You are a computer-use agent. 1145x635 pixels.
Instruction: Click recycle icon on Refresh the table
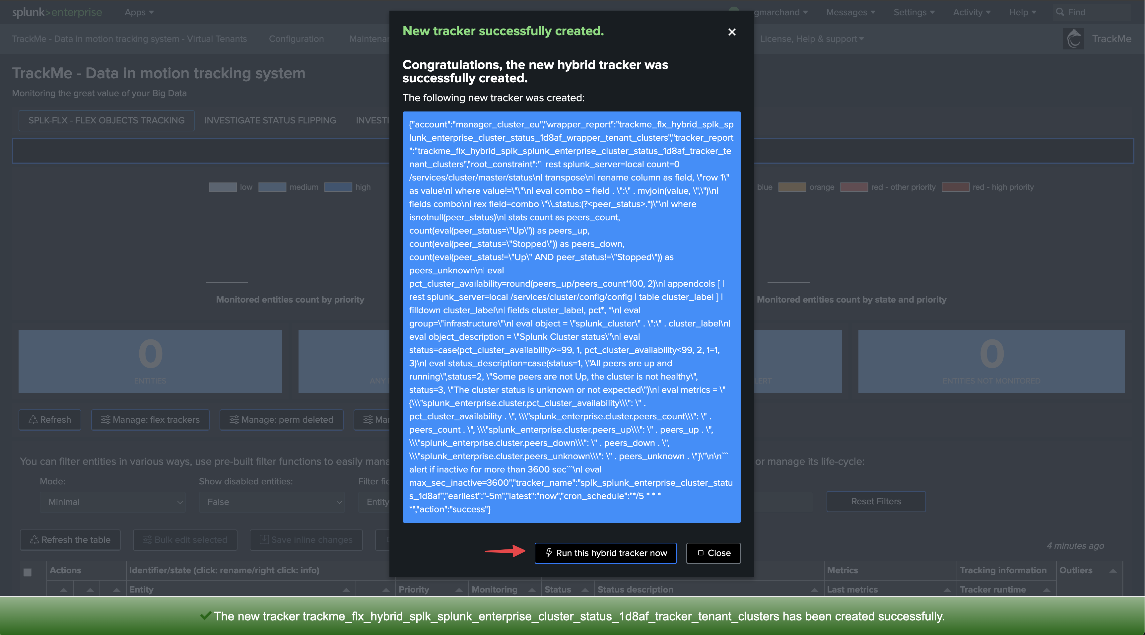(34, 539)
